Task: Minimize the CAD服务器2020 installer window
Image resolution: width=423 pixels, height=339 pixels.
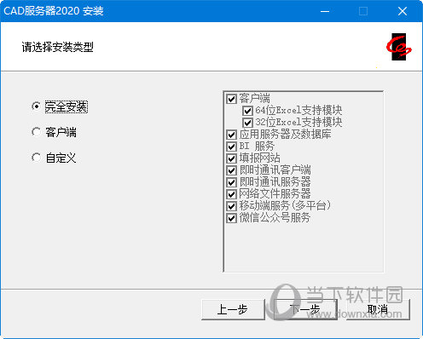Action: 325,11
